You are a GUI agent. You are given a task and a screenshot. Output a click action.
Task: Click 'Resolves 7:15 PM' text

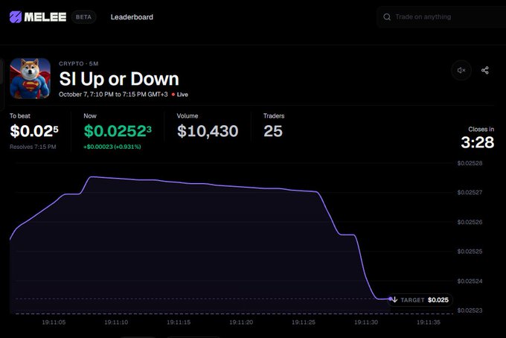click(33, 147)
